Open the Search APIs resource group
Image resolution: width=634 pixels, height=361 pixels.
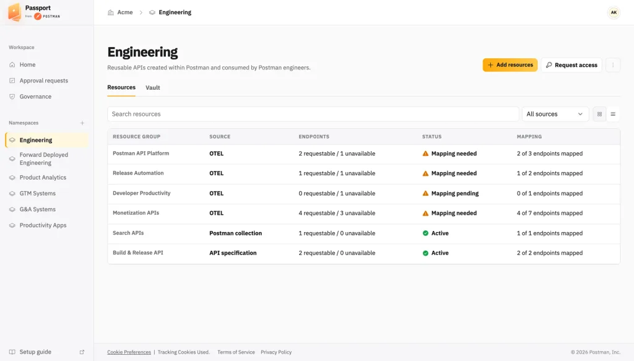(128, 233)
